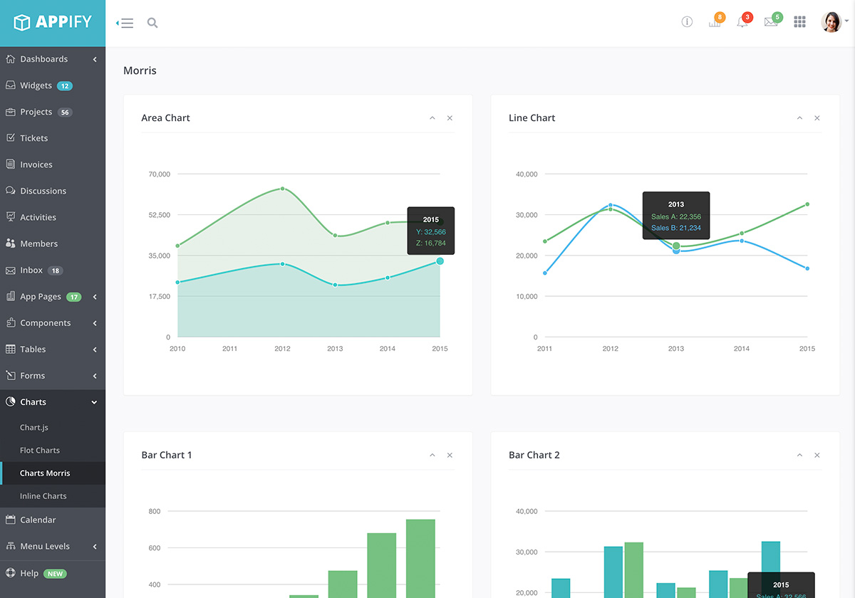855x598 pixels.
Task: Open the Flot Charts submenu item
Action: pos(40,451)
